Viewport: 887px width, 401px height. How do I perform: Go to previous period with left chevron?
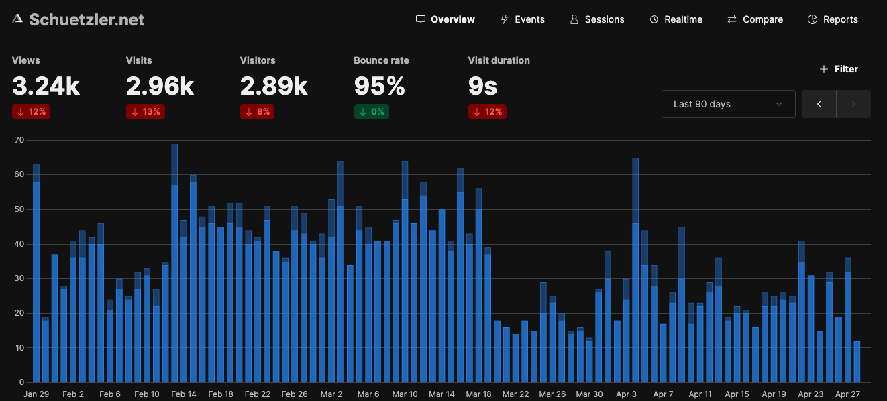(x=819, y=104)
